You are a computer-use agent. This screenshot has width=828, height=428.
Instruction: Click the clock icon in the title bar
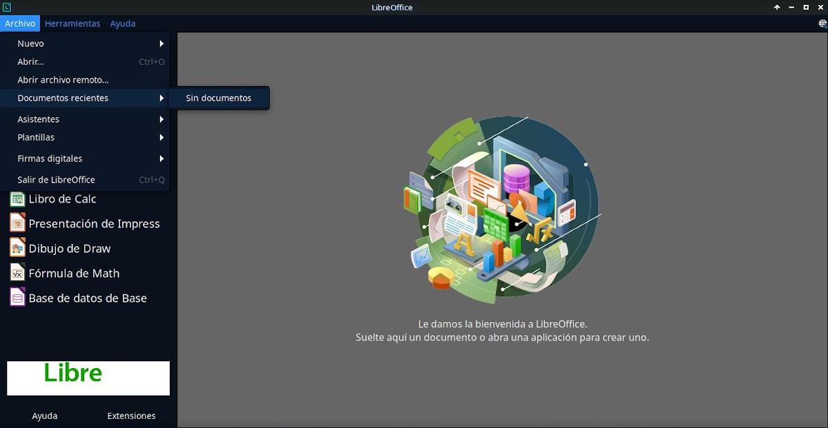[8, 7]
